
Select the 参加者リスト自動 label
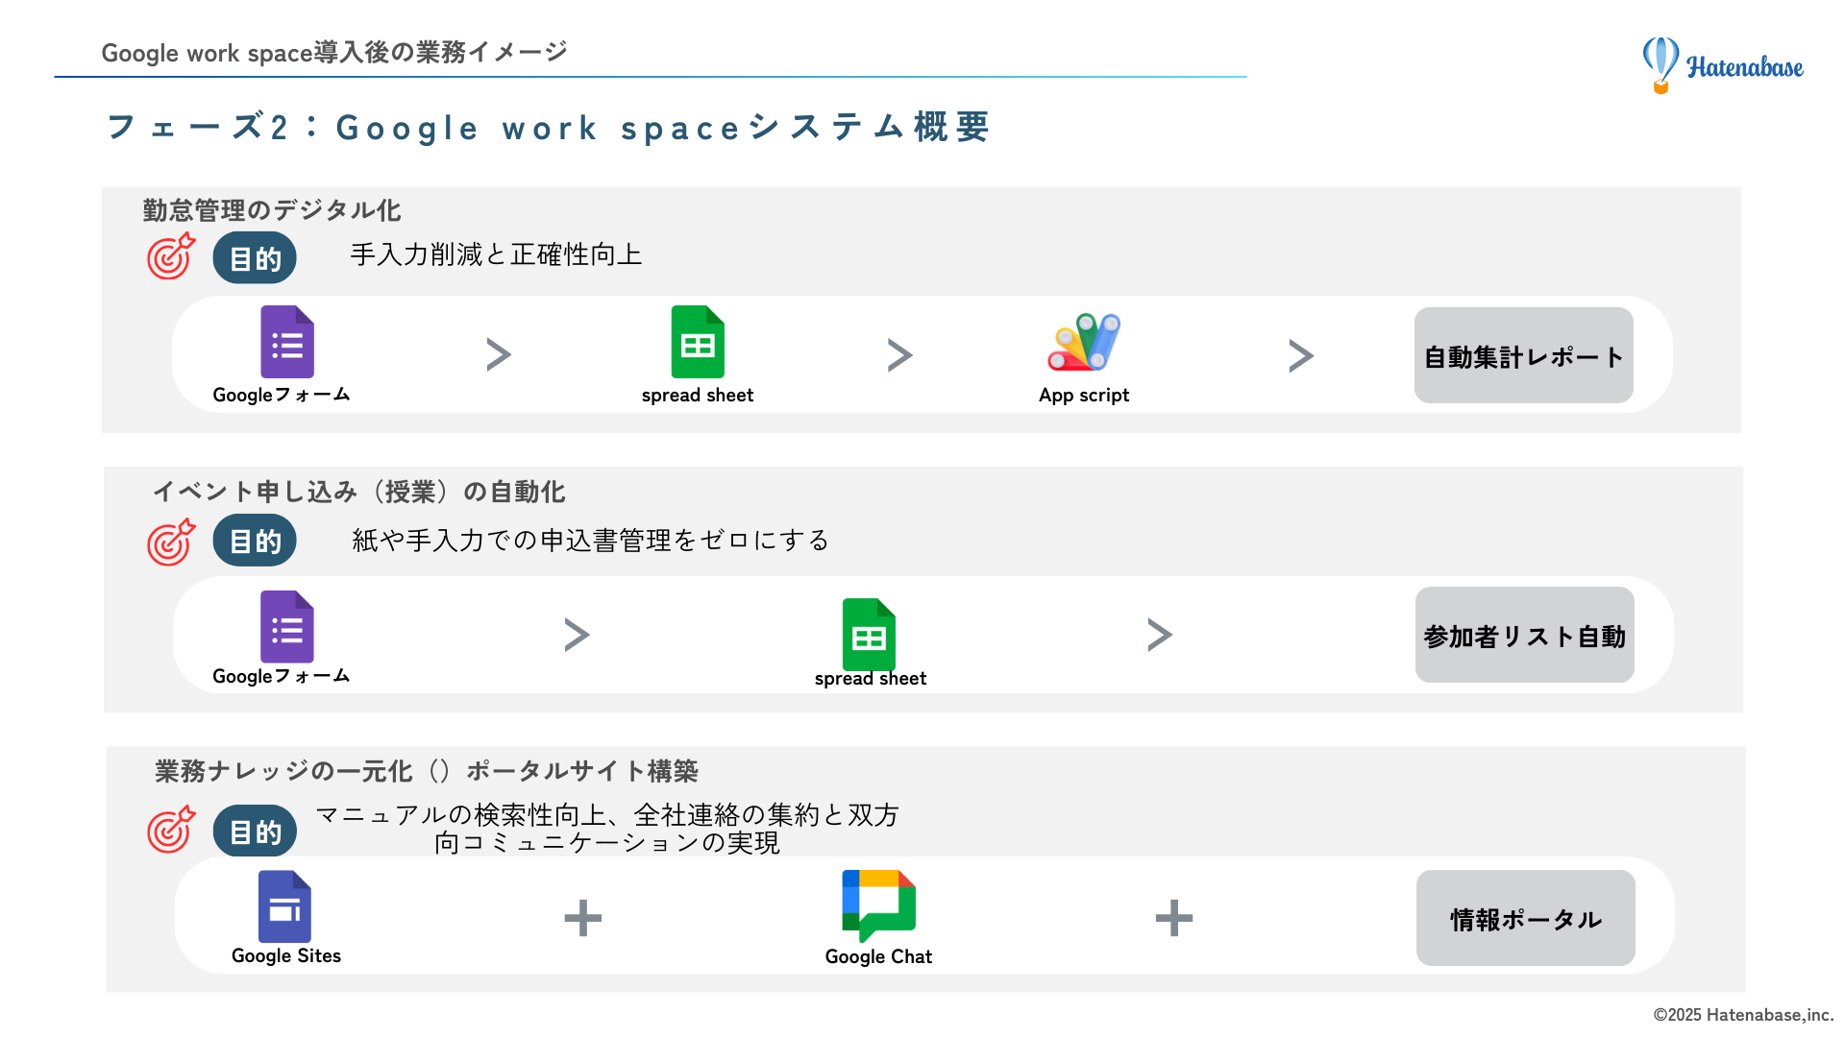pos(1524,635)
